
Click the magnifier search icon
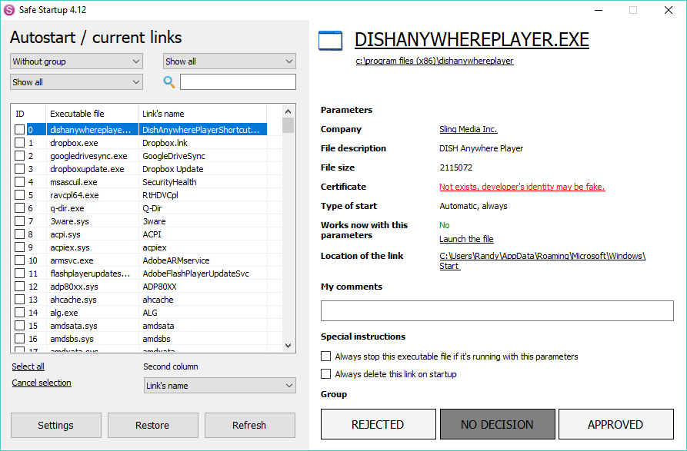coord(169,81)
